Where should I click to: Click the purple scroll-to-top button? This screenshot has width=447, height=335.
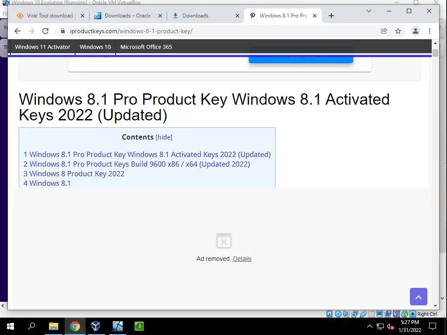coord(419,297)
